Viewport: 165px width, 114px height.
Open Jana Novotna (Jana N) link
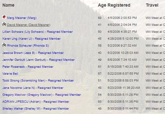pyautogui.click(x=33, y=88)
